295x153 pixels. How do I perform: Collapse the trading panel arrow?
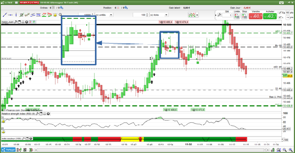pos(216,15)
